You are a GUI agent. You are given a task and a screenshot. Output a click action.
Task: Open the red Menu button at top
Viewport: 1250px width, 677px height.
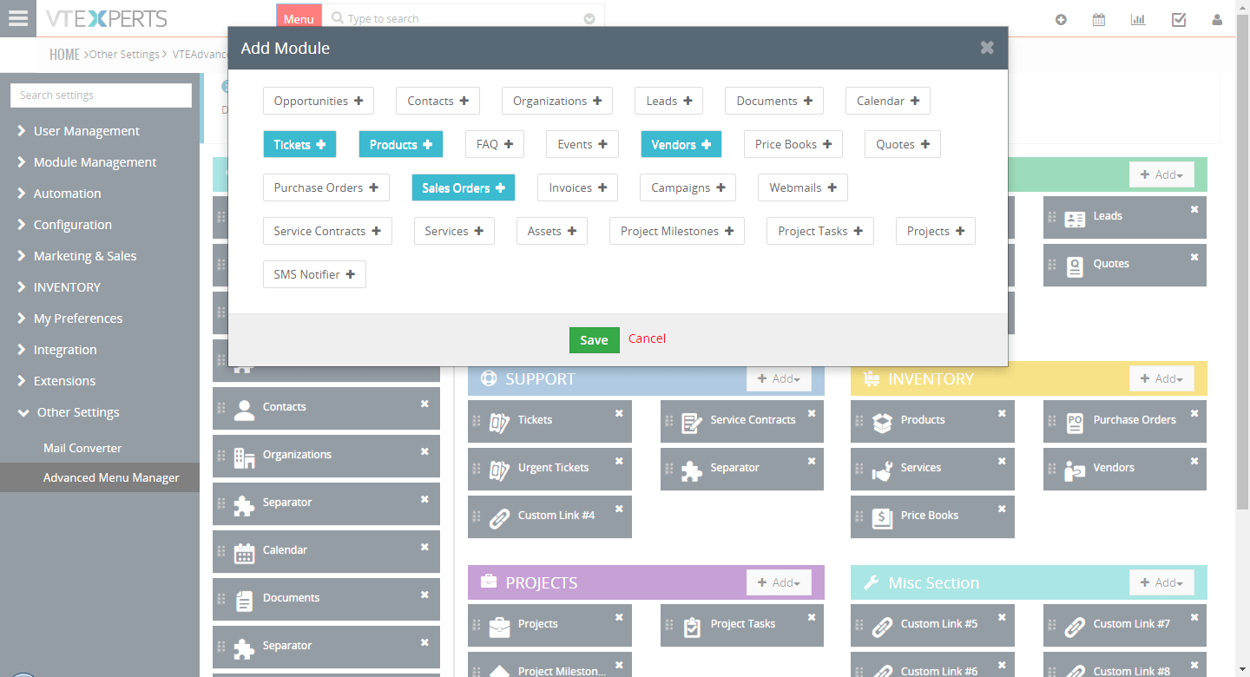coord(299,16)
